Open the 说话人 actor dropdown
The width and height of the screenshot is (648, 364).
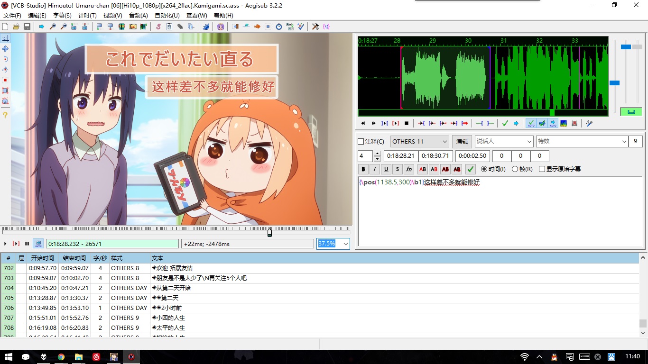[504, 141]
